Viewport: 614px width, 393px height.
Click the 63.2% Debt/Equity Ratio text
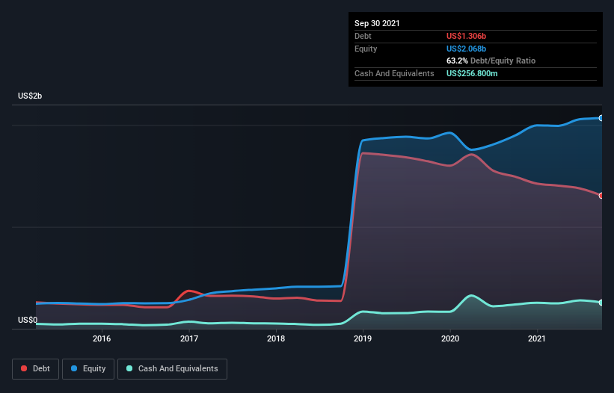491,61
